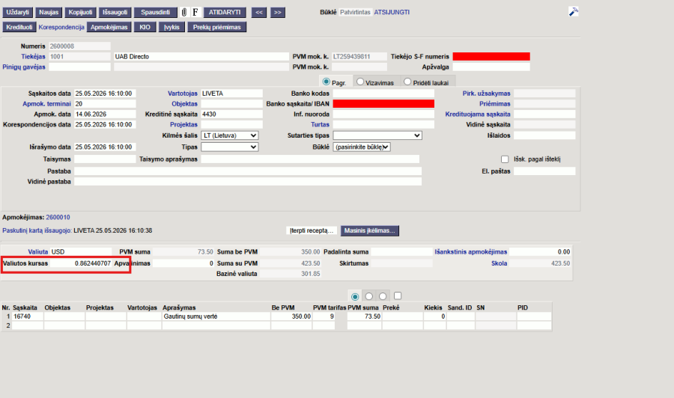
Task: Toggle the Išsk. pagal išteklį checkbox
Action: point(505,159)
